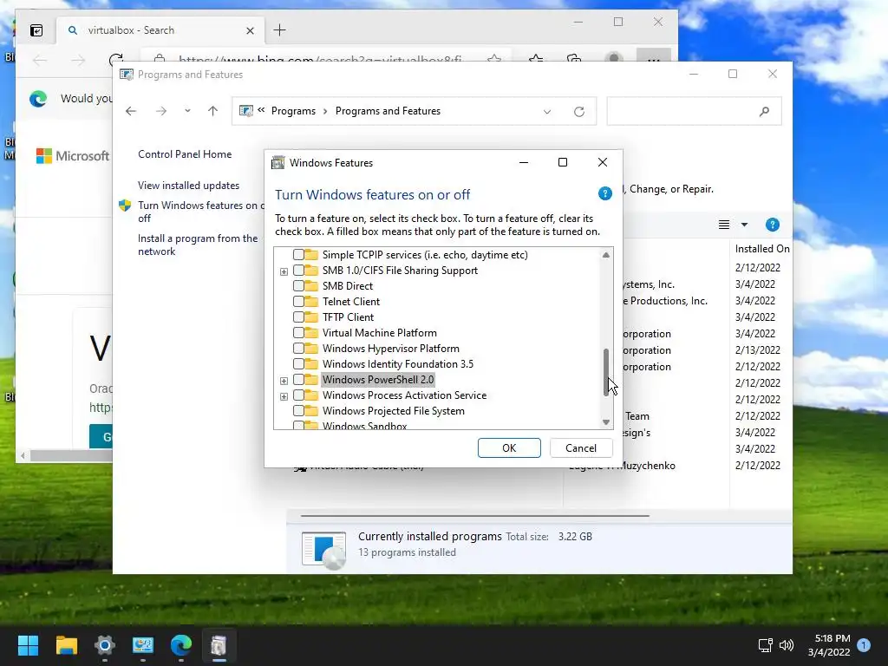Enable Windows Hypervisor Platform checkbox
Viewport: 888px width, 666px height.
(x=298, y=349)
